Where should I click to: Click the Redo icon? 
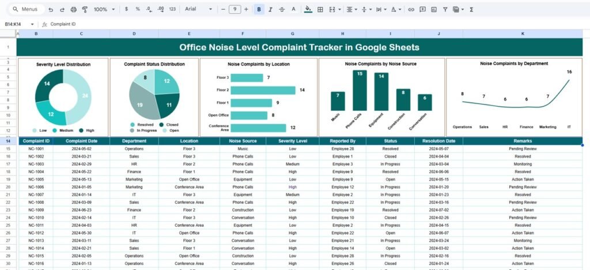click(x=62, y=9)
